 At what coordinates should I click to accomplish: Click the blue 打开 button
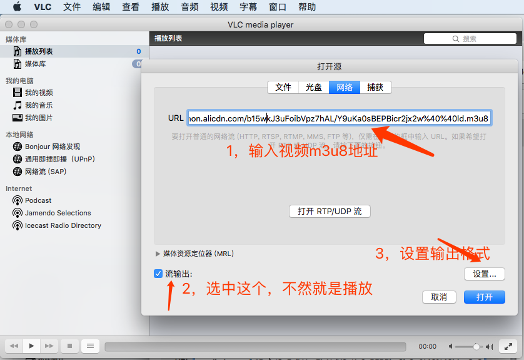pos(484,297)
